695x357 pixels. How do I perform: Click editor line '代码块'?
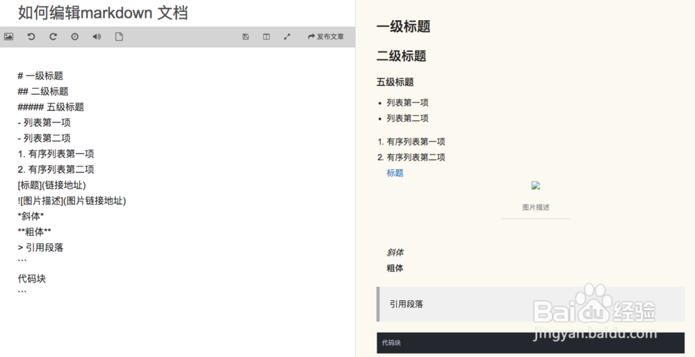point(32,279)
